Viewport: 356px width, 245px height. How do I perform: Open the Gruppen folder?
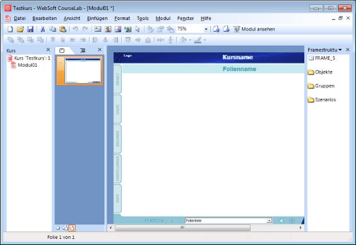321,86
